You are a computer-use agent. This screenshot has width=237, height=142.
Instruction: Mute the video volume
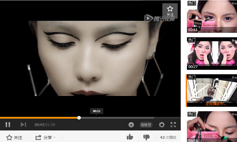pos(131,125)
